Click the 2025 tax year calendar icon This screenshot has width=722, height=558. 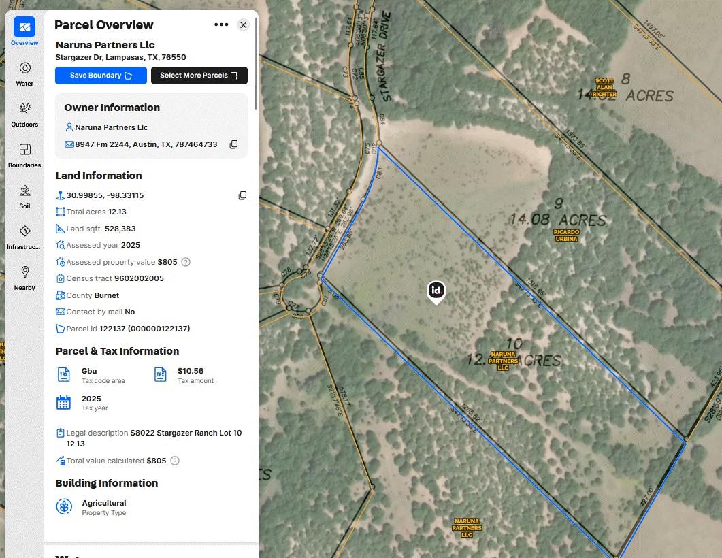point(63,402)
